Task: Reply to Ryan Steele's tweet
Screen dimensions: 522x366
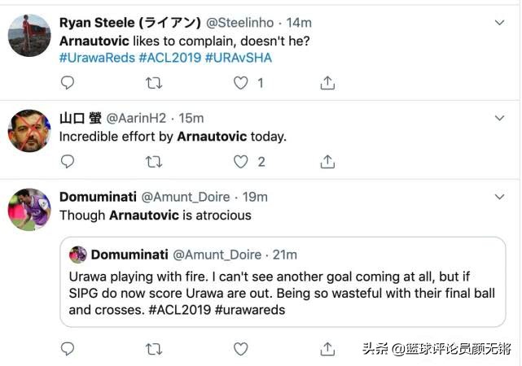Action: 68,83
